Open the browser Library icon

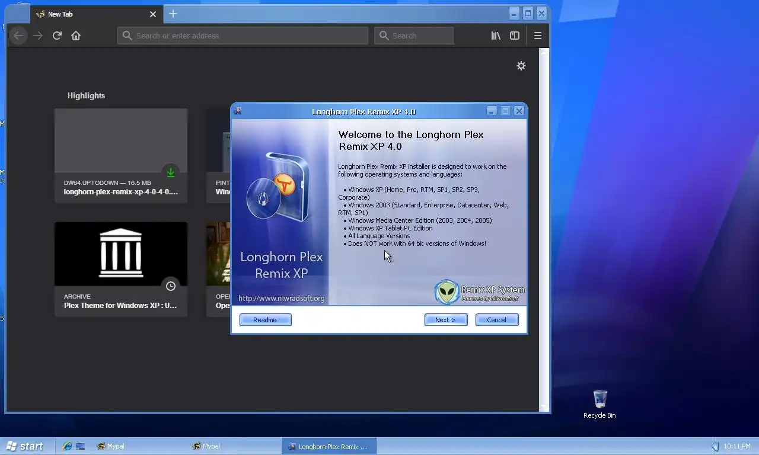496,36
